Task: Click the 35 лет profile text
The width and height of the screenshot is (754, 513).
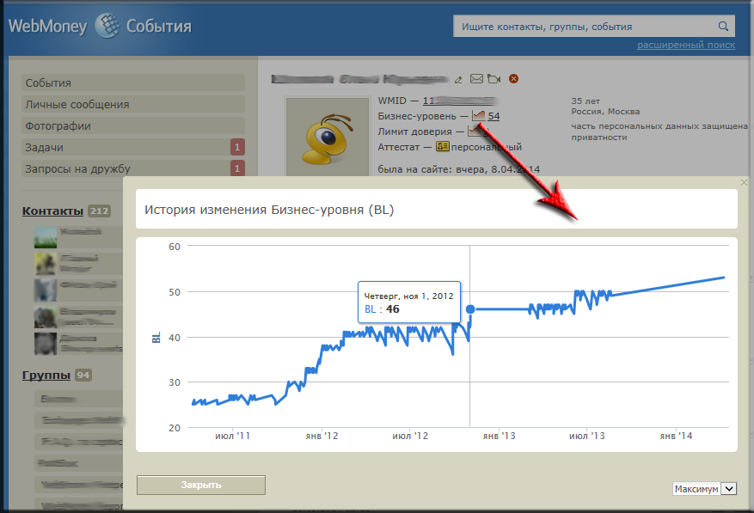Action: point(585,101)
